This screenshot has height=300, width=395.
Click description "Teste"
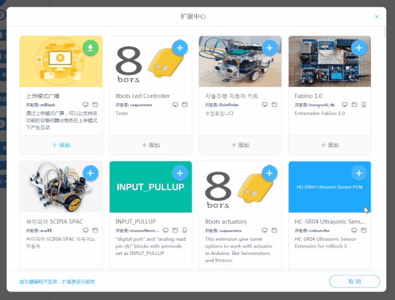pos(122,114)
